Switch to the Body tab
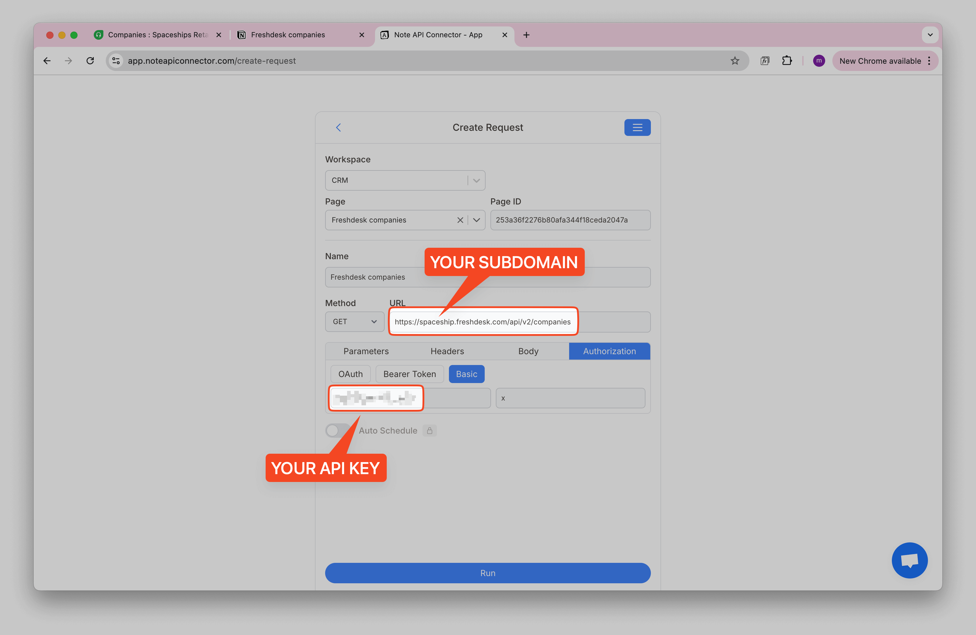Viewport: 976px width, 635px height. click(x=528, y=351)
